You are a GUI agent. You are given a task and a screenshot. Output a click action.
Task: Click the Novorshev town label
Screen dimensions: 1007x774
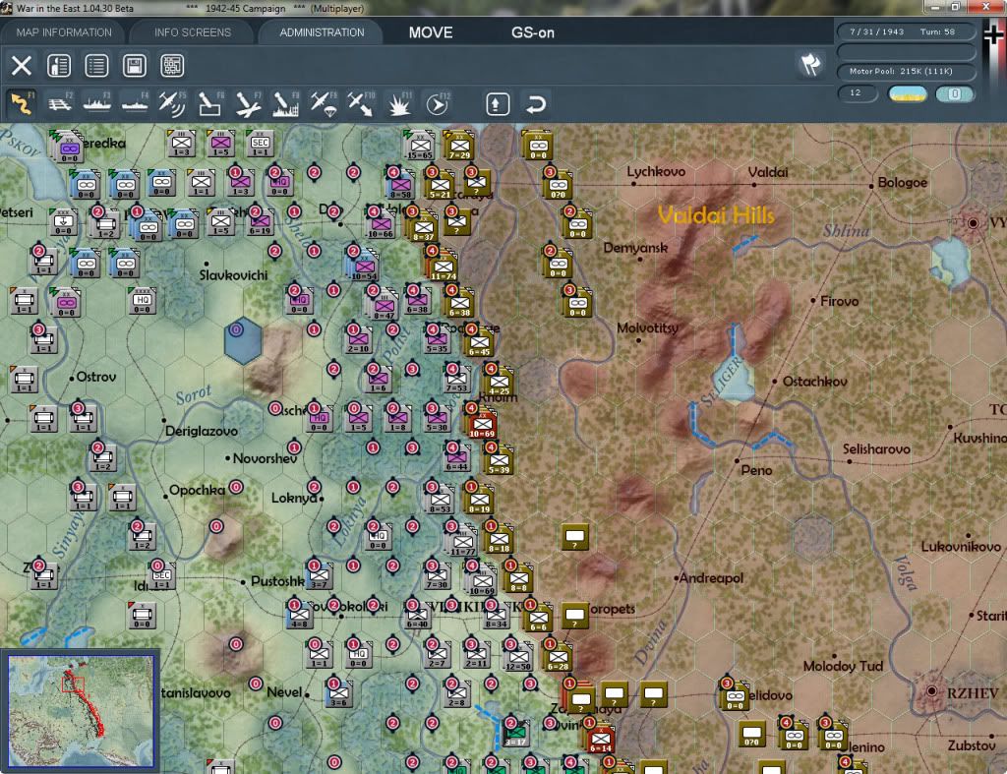coord(265,458)
